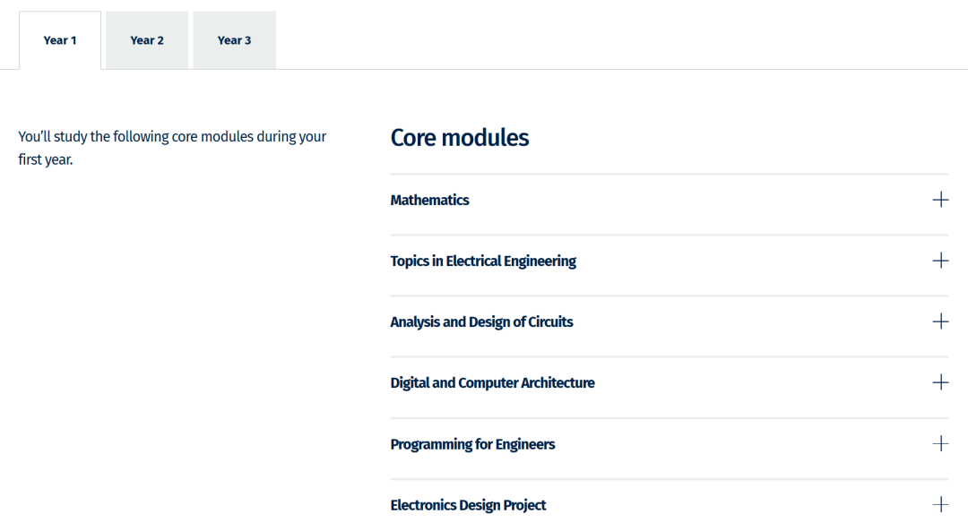Switch to the Year 2 tab
This screenshot has width=968, height=531.
click(x=147, y=40)
